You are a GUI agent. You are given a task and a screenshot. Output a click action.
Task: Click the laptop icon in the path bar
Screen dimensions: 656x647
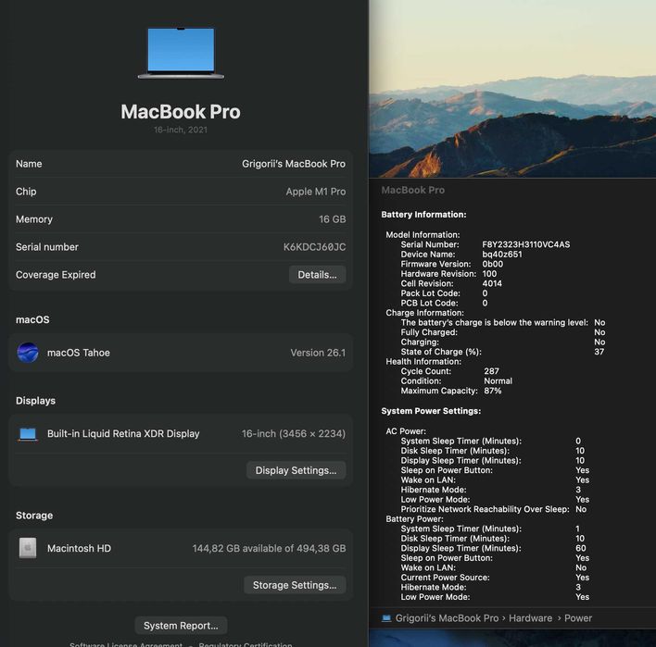point(386,618)
